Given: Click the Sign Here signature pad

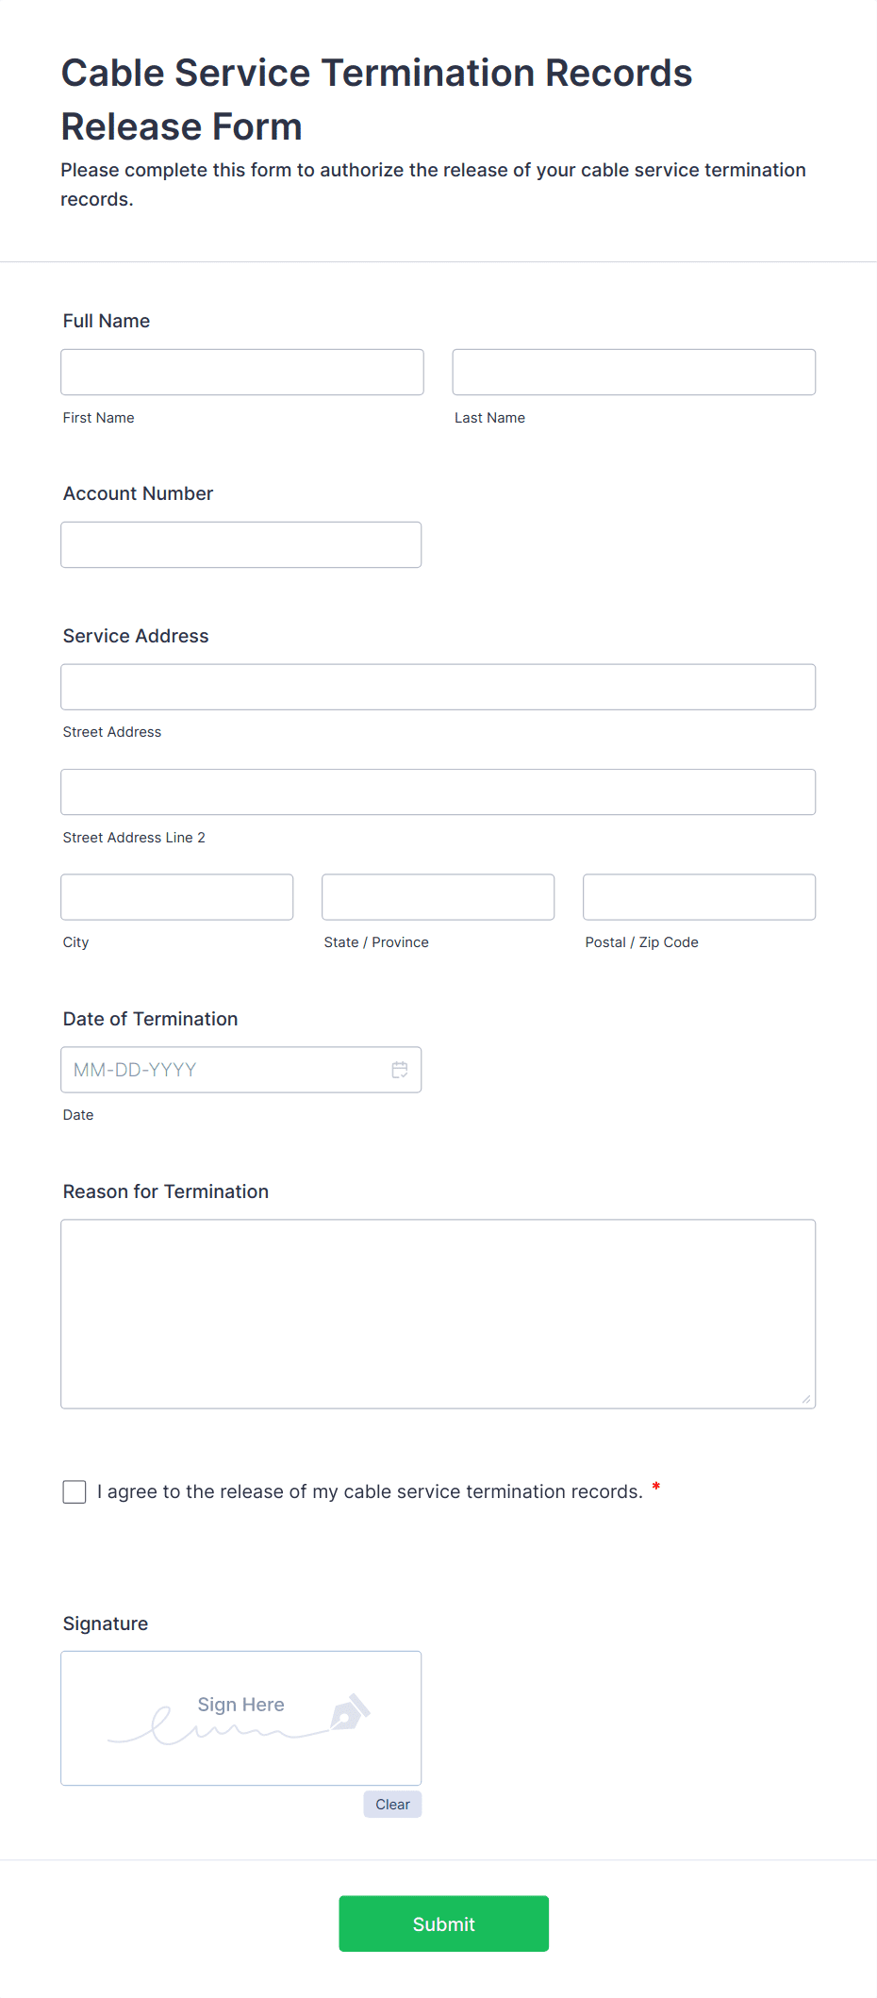Looking at the screenshot, I should tap(241, 1718).
